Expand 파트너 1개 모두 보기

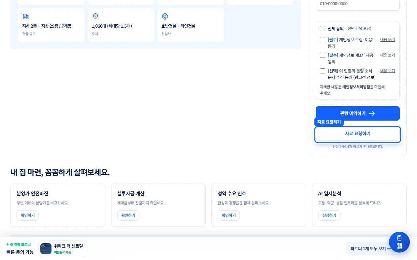(x=370, y=249)
